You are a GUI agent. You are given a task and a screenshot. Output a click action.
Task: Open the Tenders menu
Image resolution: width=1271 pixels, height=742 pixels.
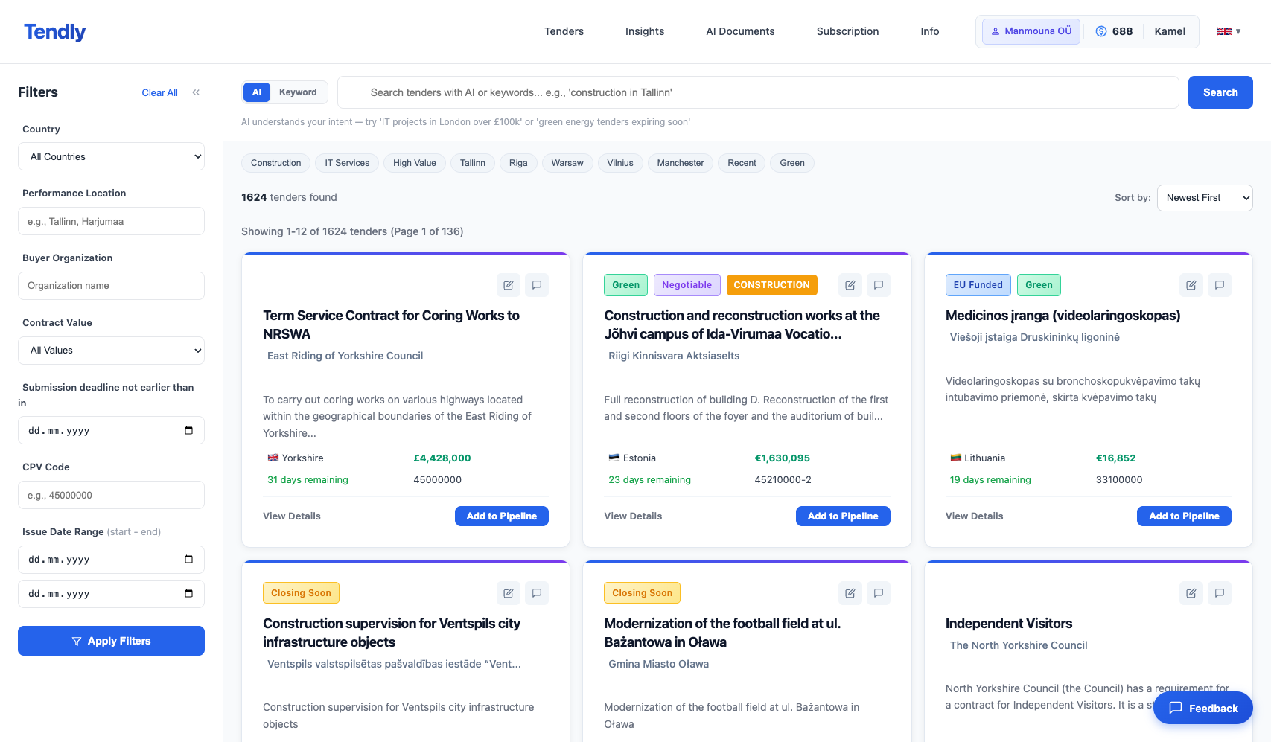[564, 31]
